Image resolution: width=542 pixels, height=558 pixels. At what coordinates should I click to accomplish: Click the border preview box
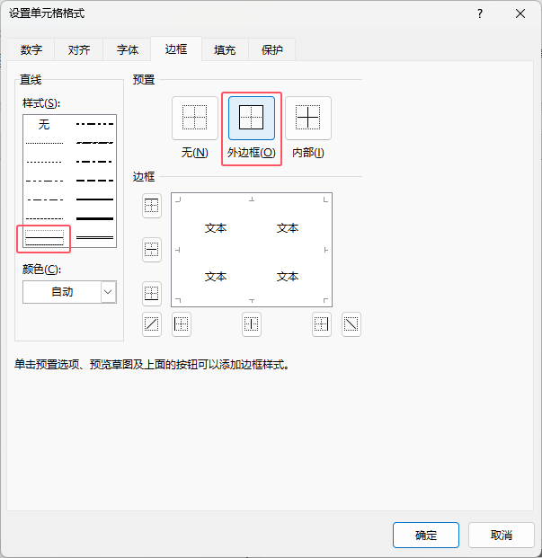coord(252,250)
